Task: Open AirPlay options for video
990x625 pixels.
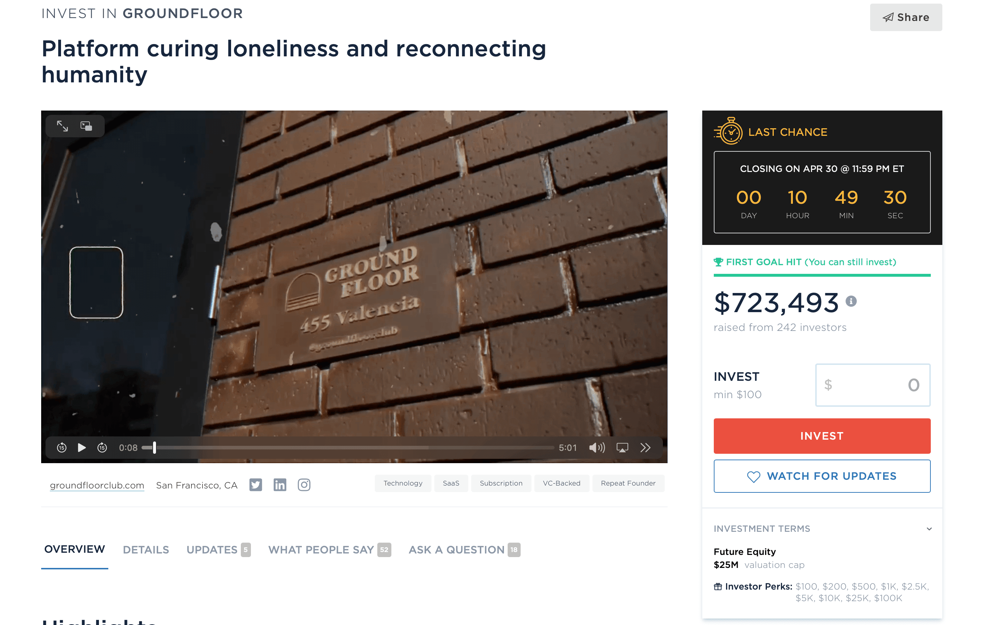Action: tap(622, 448)
